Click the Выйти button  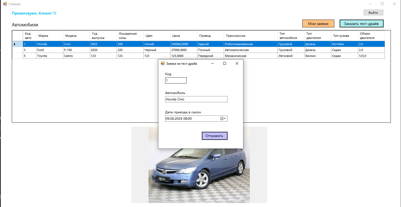373,13
